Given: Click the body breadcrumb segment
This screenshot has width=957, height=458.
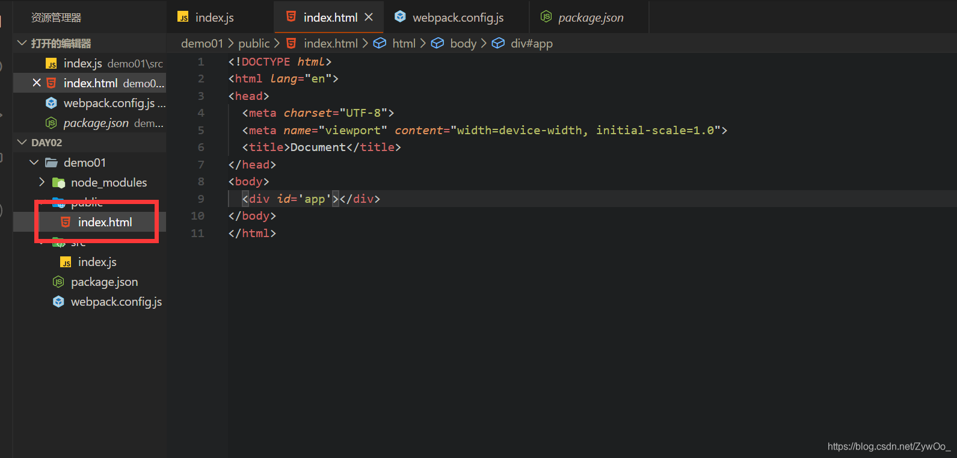Looking at the screenshot, I should click(463, 43).
